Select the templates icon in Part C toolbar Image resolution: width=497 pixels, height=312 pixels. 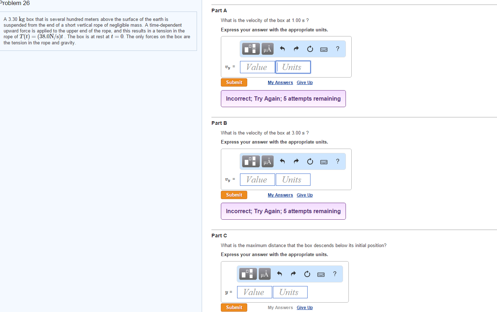[248, 274]
